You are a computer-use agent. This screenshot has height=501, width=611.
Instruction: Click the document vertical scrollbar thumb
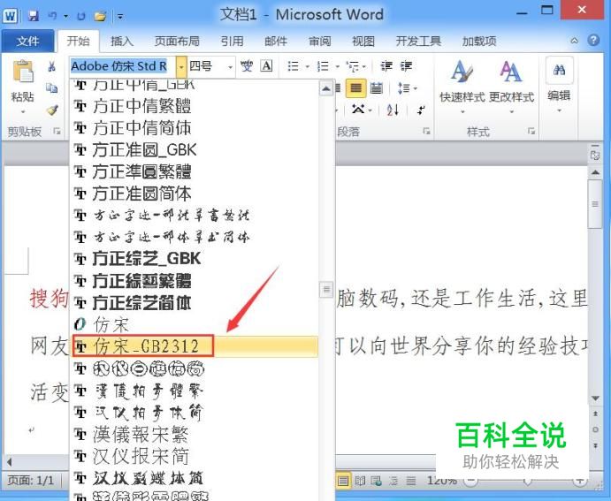pos(594,204)
